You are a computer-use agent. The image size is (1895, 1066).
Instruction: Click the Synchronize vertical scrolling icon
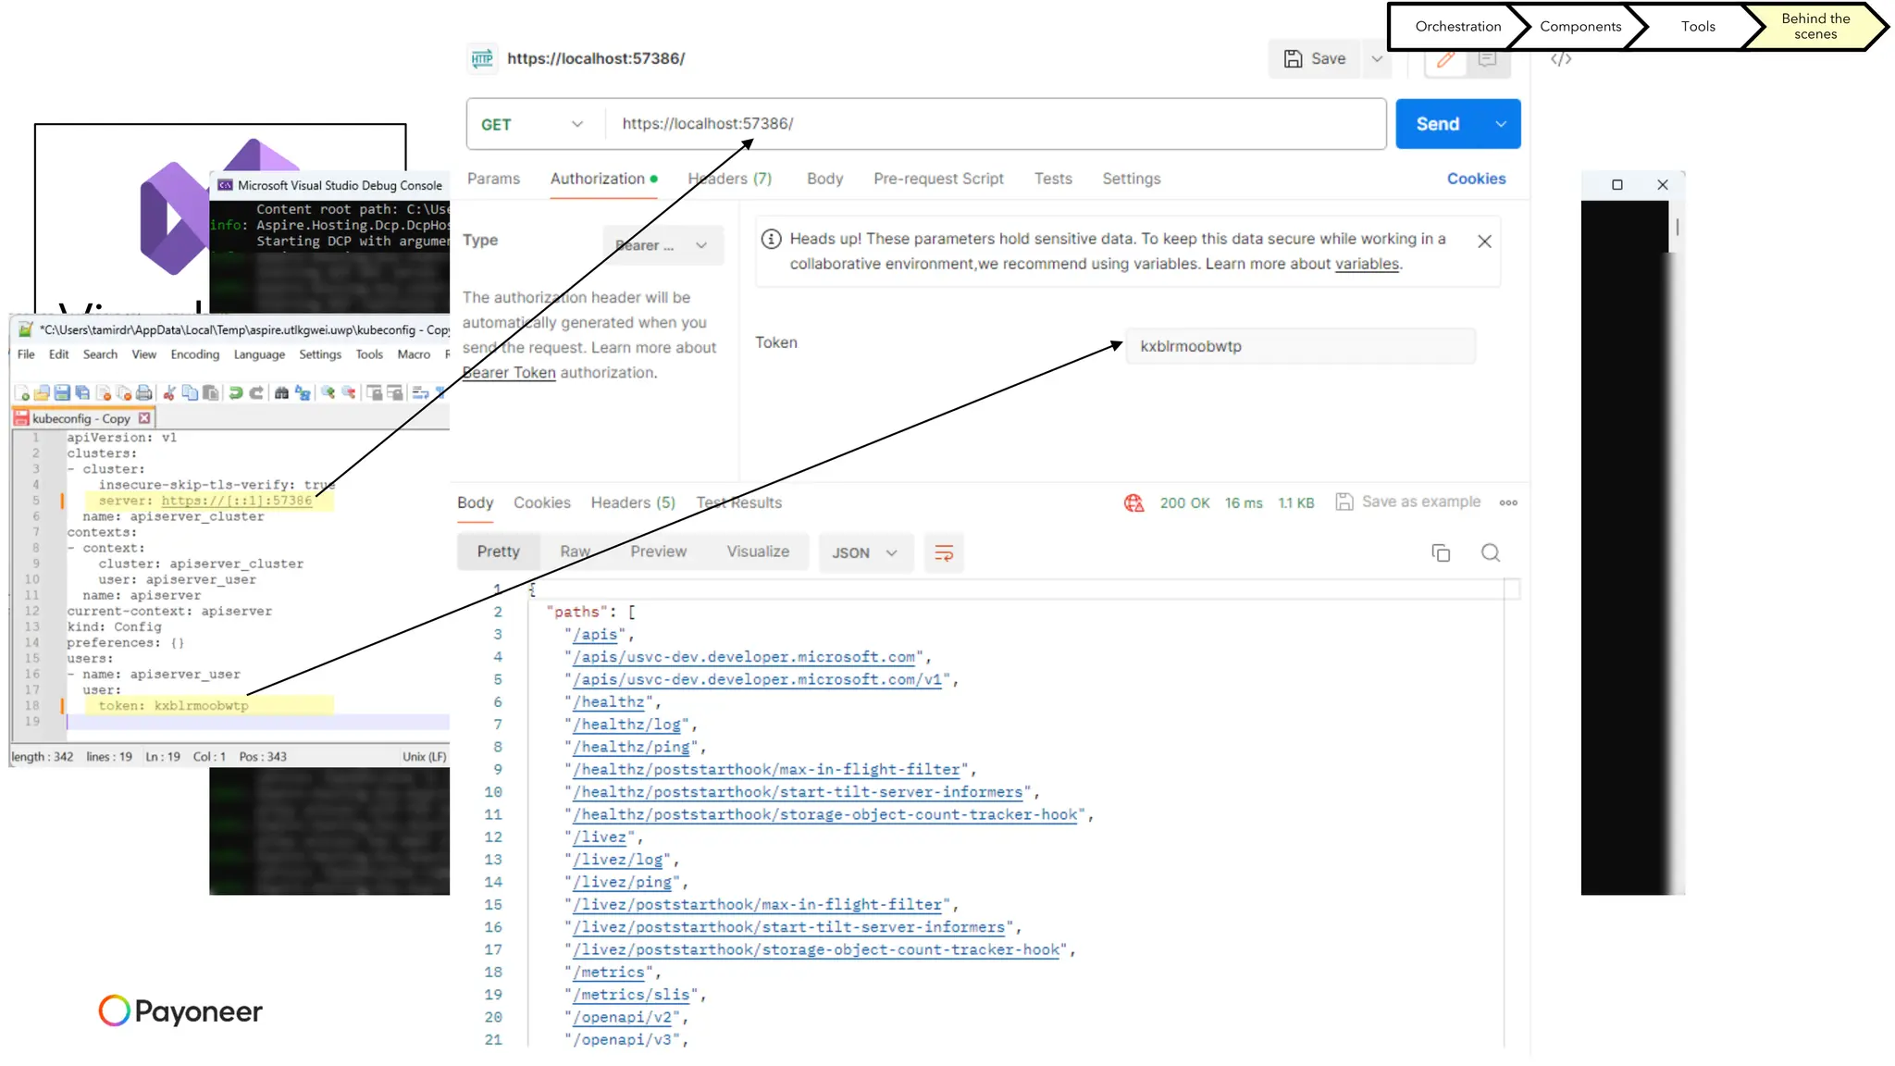pos(374,393)
